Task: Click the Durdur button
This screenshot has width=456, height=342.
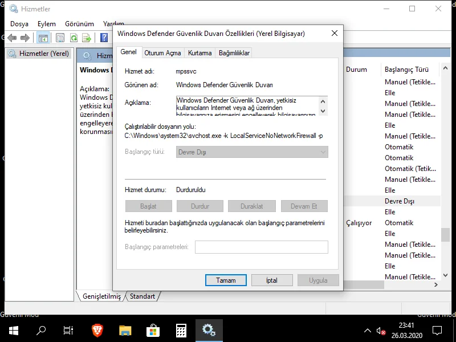Action: point(200,206)
